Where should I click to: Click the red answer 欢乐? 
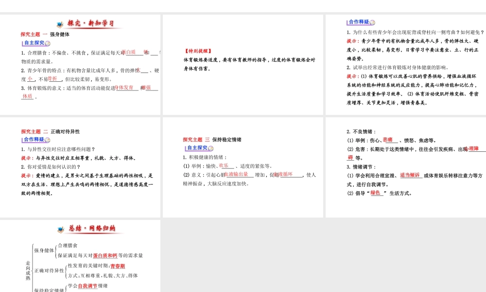point(224,165)
